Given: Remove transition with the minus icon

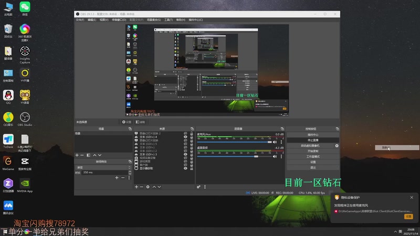Looking at the screenshot, I should 123,178.
